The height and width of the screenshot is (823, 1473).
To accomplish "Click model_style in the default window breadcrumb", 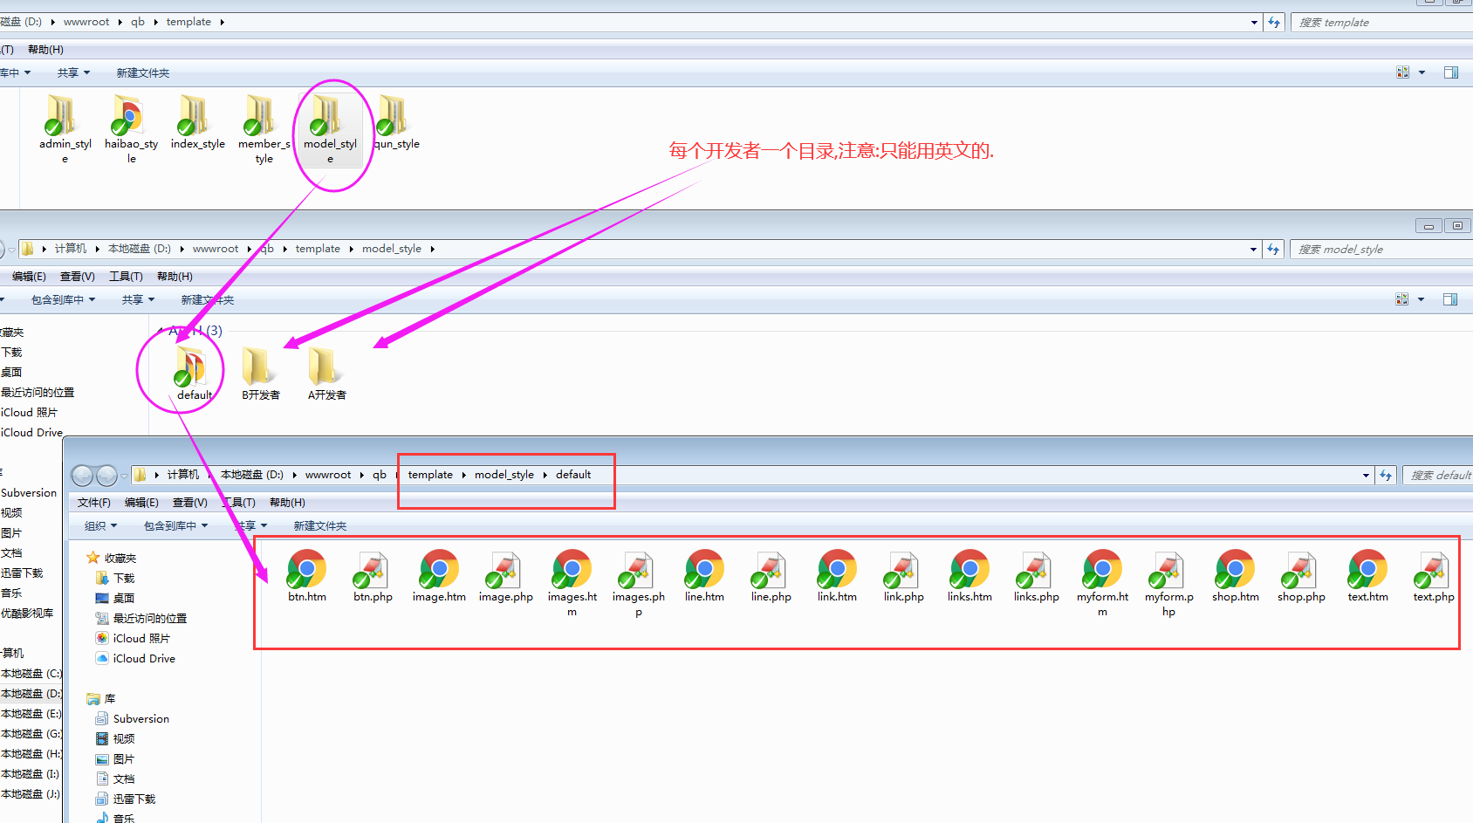I will pos(504,475).
